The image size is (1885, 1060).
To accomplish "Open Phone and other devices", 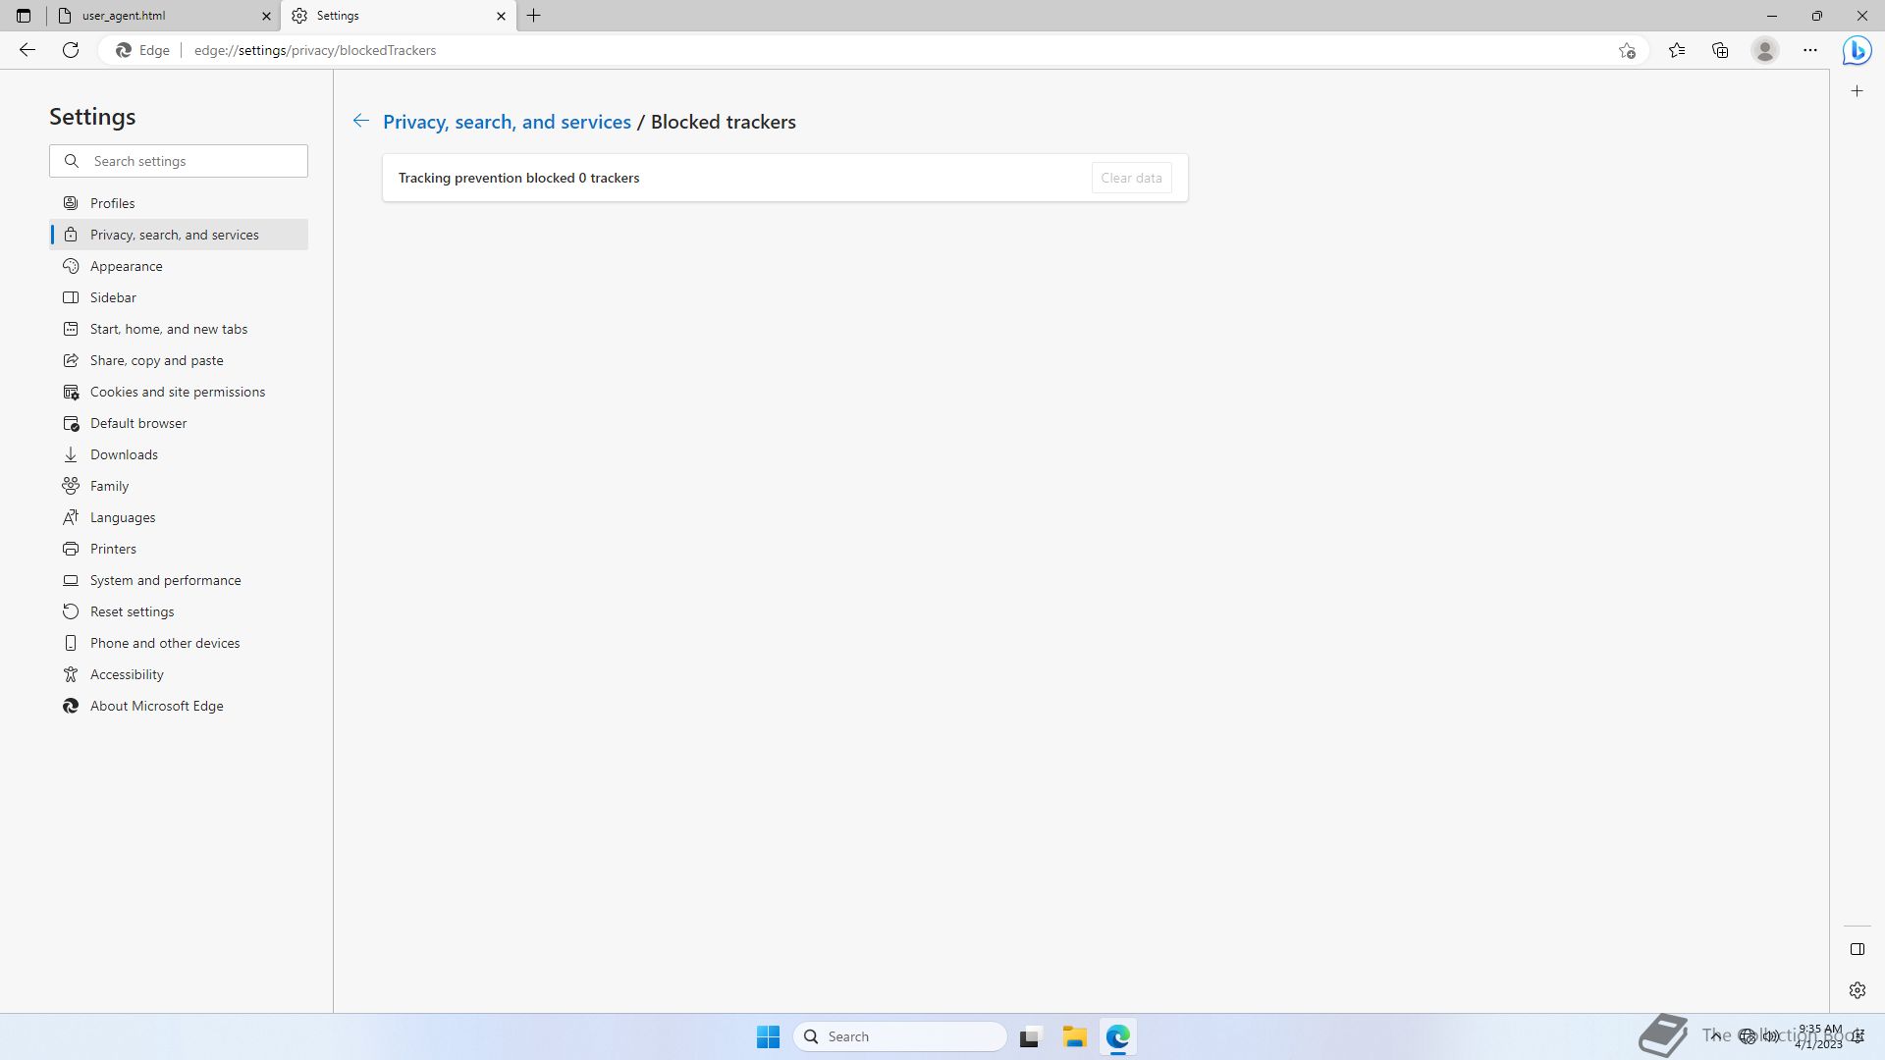I will click(x=179, y=643).
